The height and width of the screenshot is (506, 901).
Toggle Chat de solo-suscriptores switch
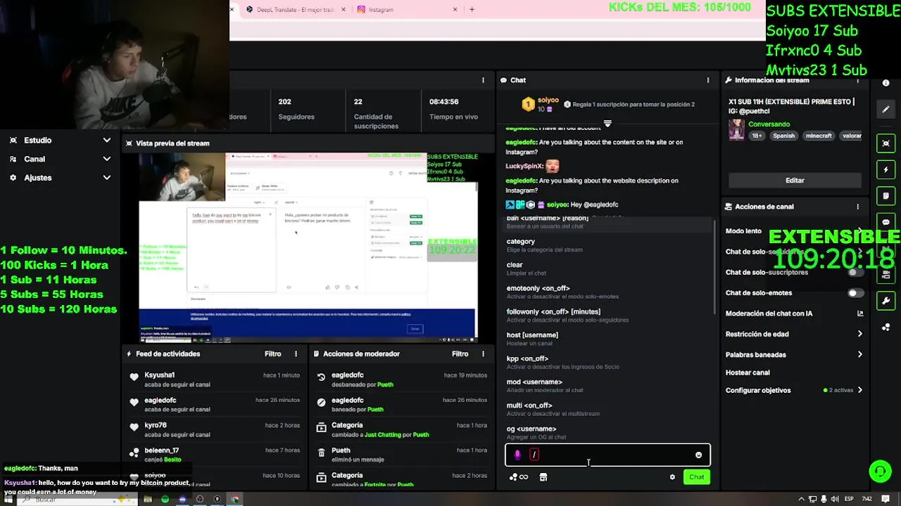pos(855,272)
